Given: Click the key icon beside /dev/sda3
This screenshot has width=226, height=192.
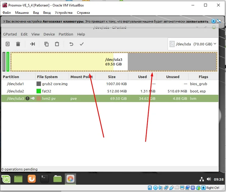Looking at the screenshot, I should pos(33,98).
